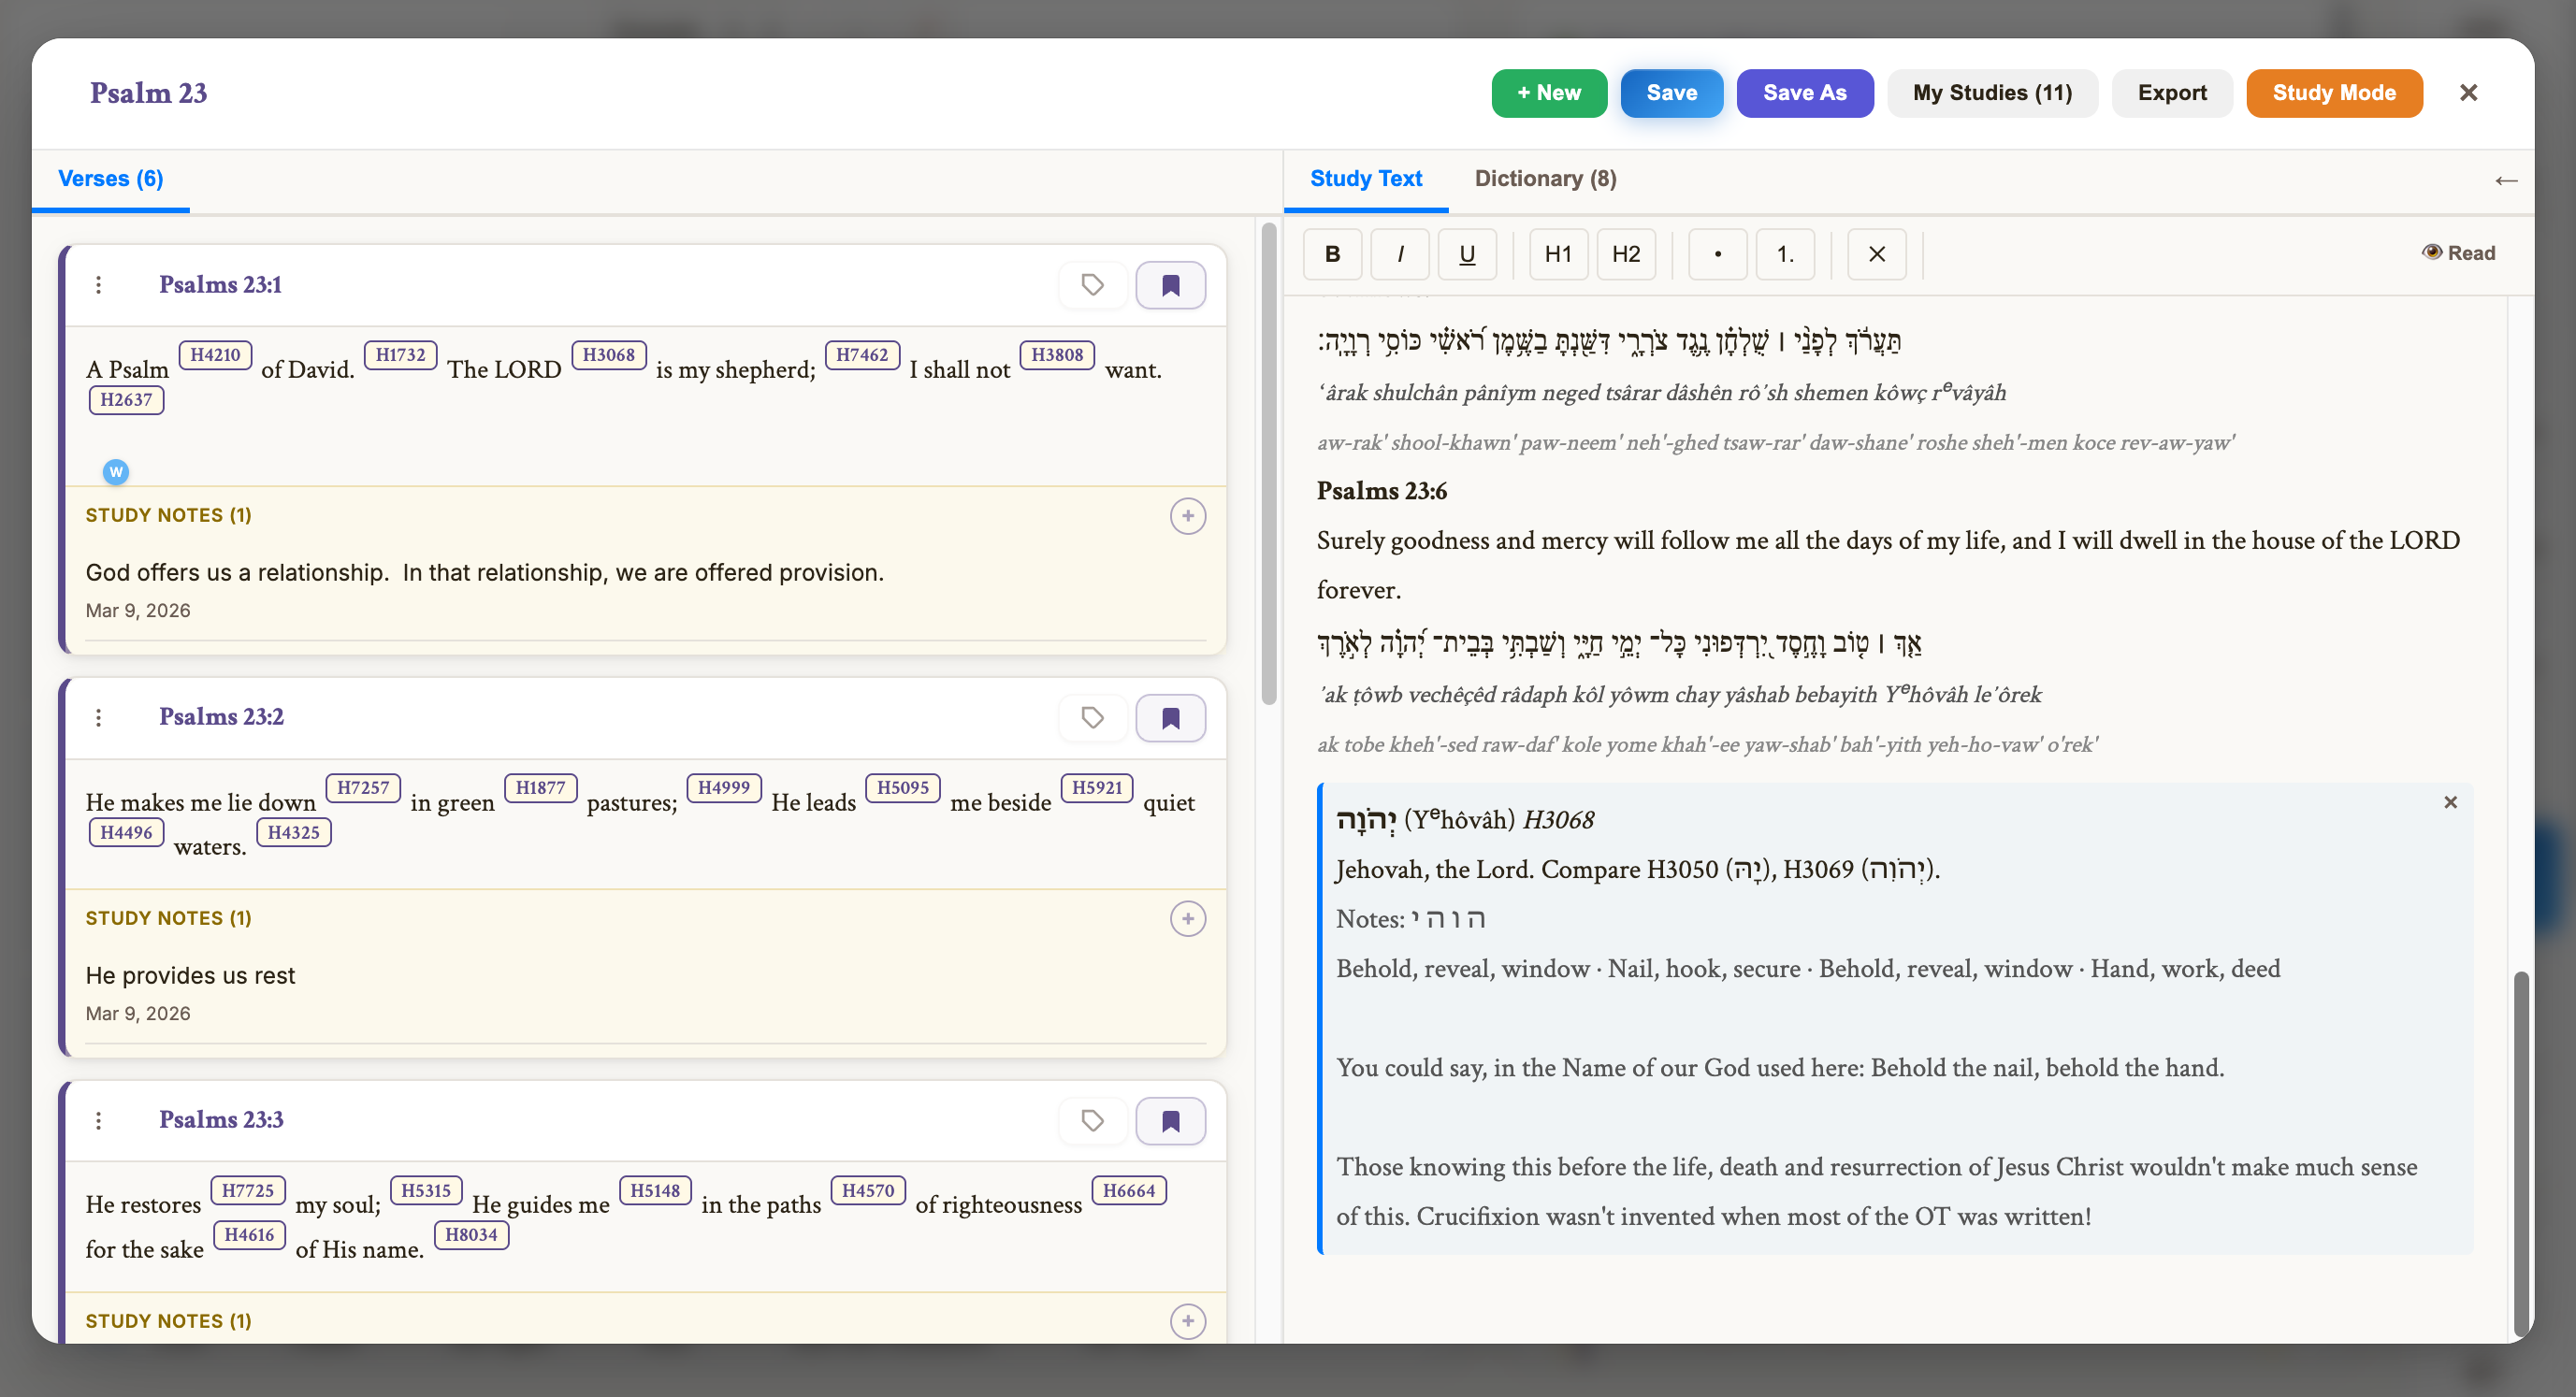Screen dimensions: 2576x1397
Task: Apply italic formatting to the study text
Action: click(x=1400, y=254)
